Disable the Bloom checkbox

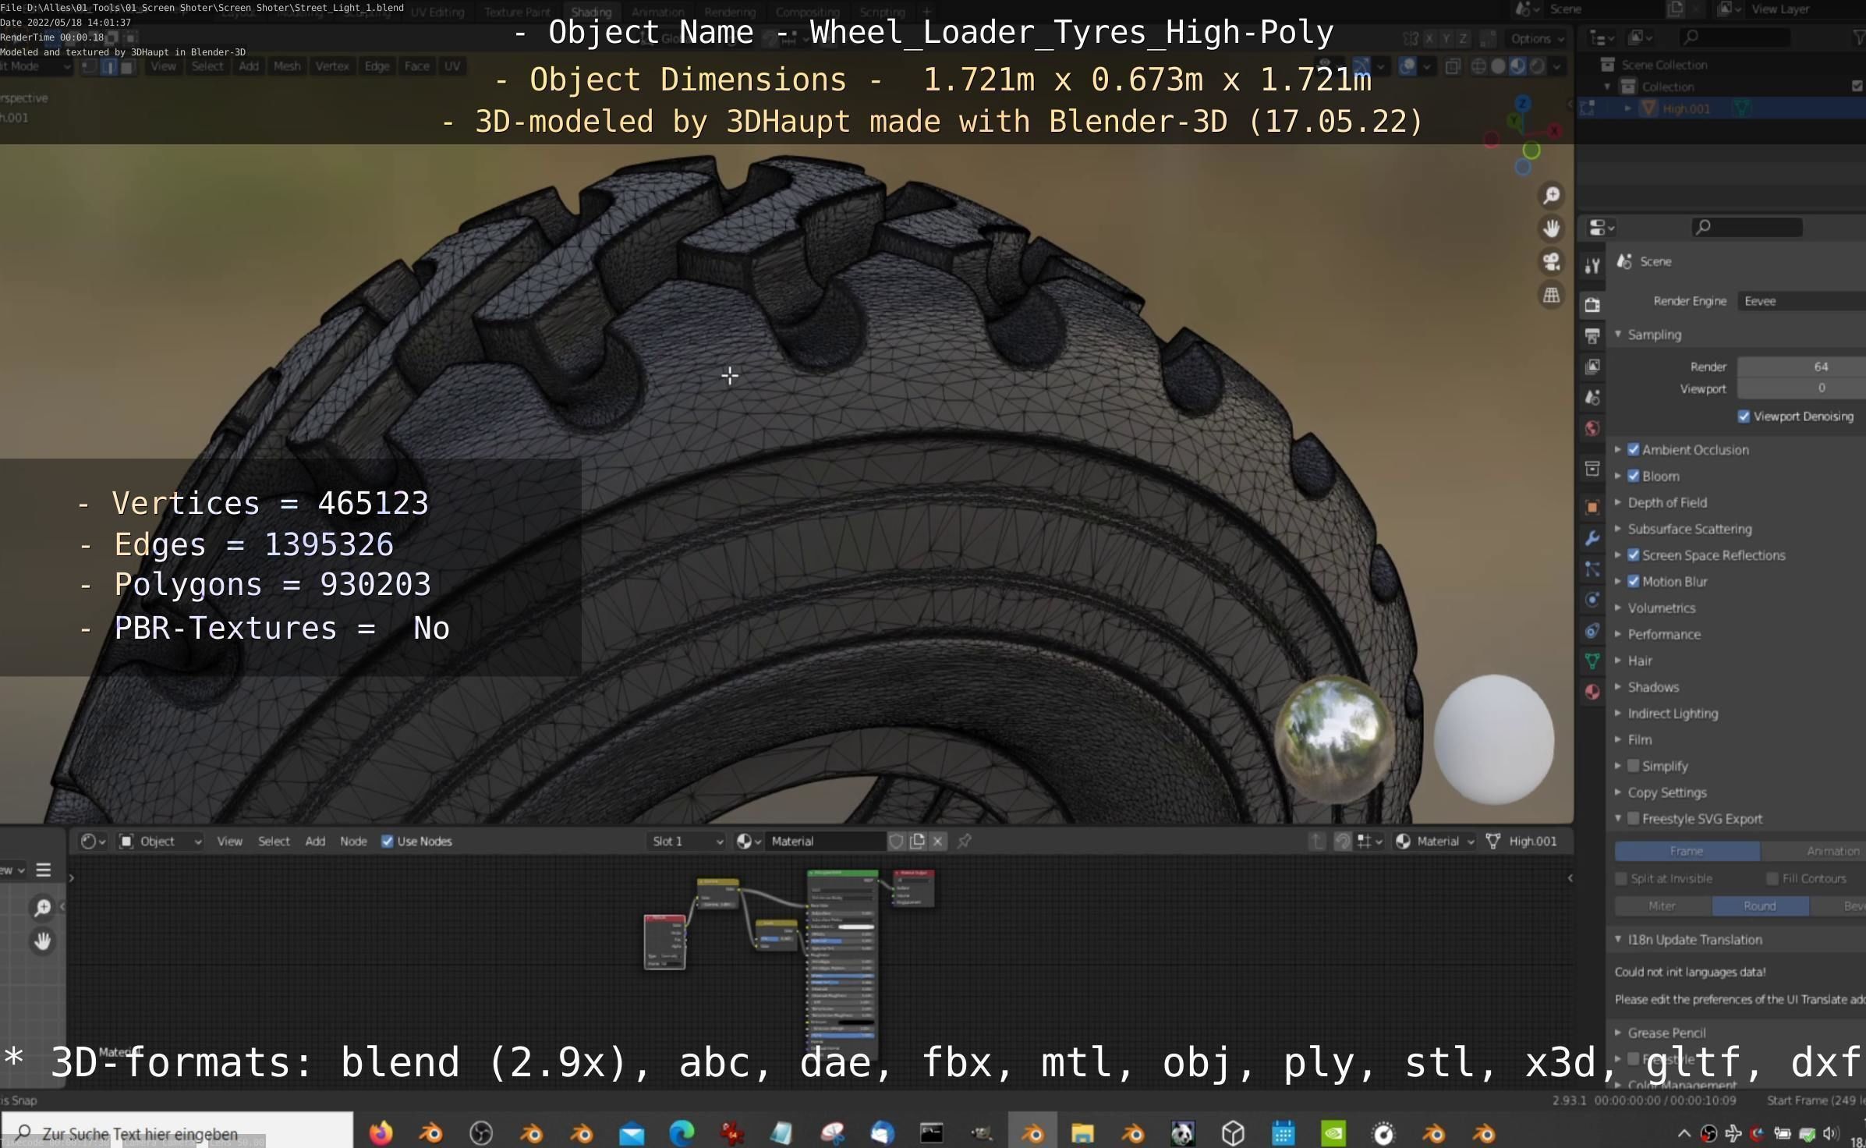(x=1633, y=476)
